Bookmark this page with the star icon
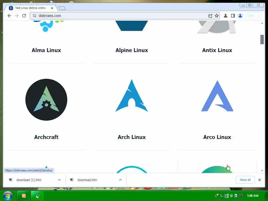 (x=217, y=16)
